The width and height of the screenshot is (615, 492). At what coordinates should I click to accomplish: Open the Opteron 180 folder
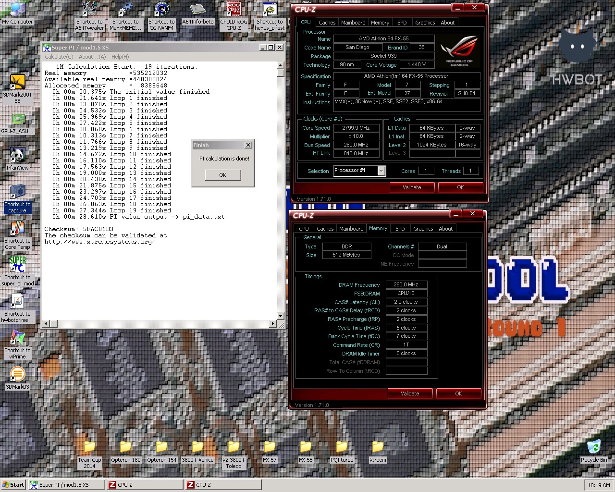[125, 452]
